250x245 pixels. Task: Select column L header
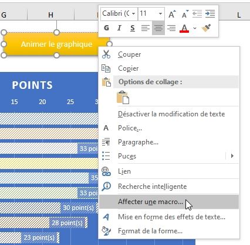239,15
